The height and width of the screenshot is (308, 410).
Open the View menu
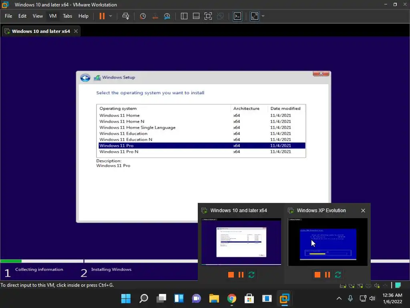[38, 16]
